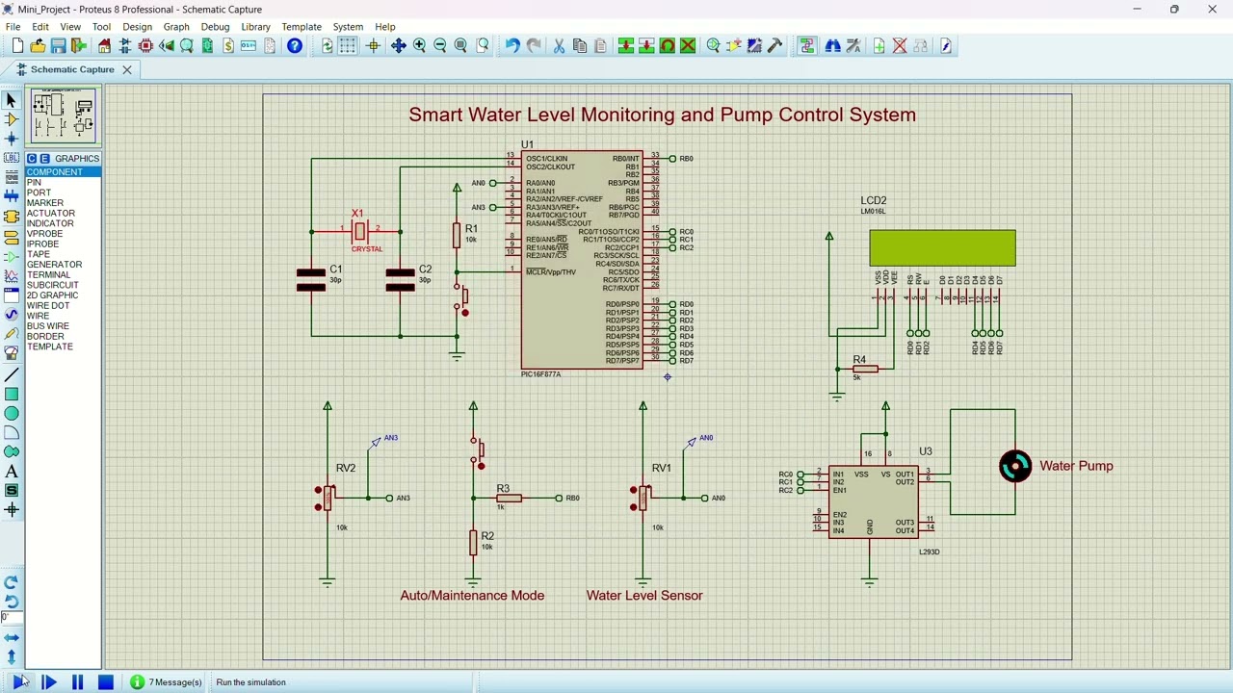This screenshot has width=1233, height=693.
Task: Click the Zoom Out magnifier
Action: (x=440, y=46)
